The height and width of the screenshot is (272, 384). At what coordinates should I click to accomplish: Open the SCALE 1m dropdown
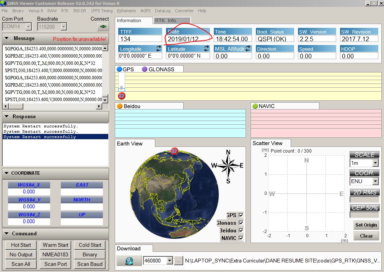click(x=376, y=163)
